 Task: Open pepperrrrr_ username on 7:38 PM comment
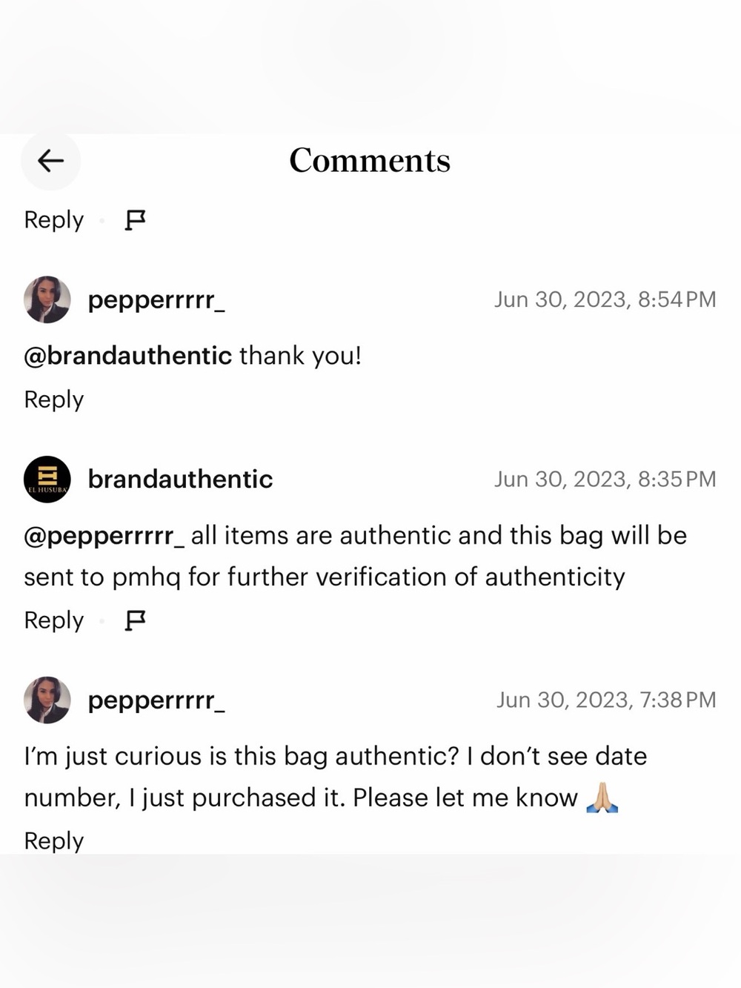tap(156, 700)
